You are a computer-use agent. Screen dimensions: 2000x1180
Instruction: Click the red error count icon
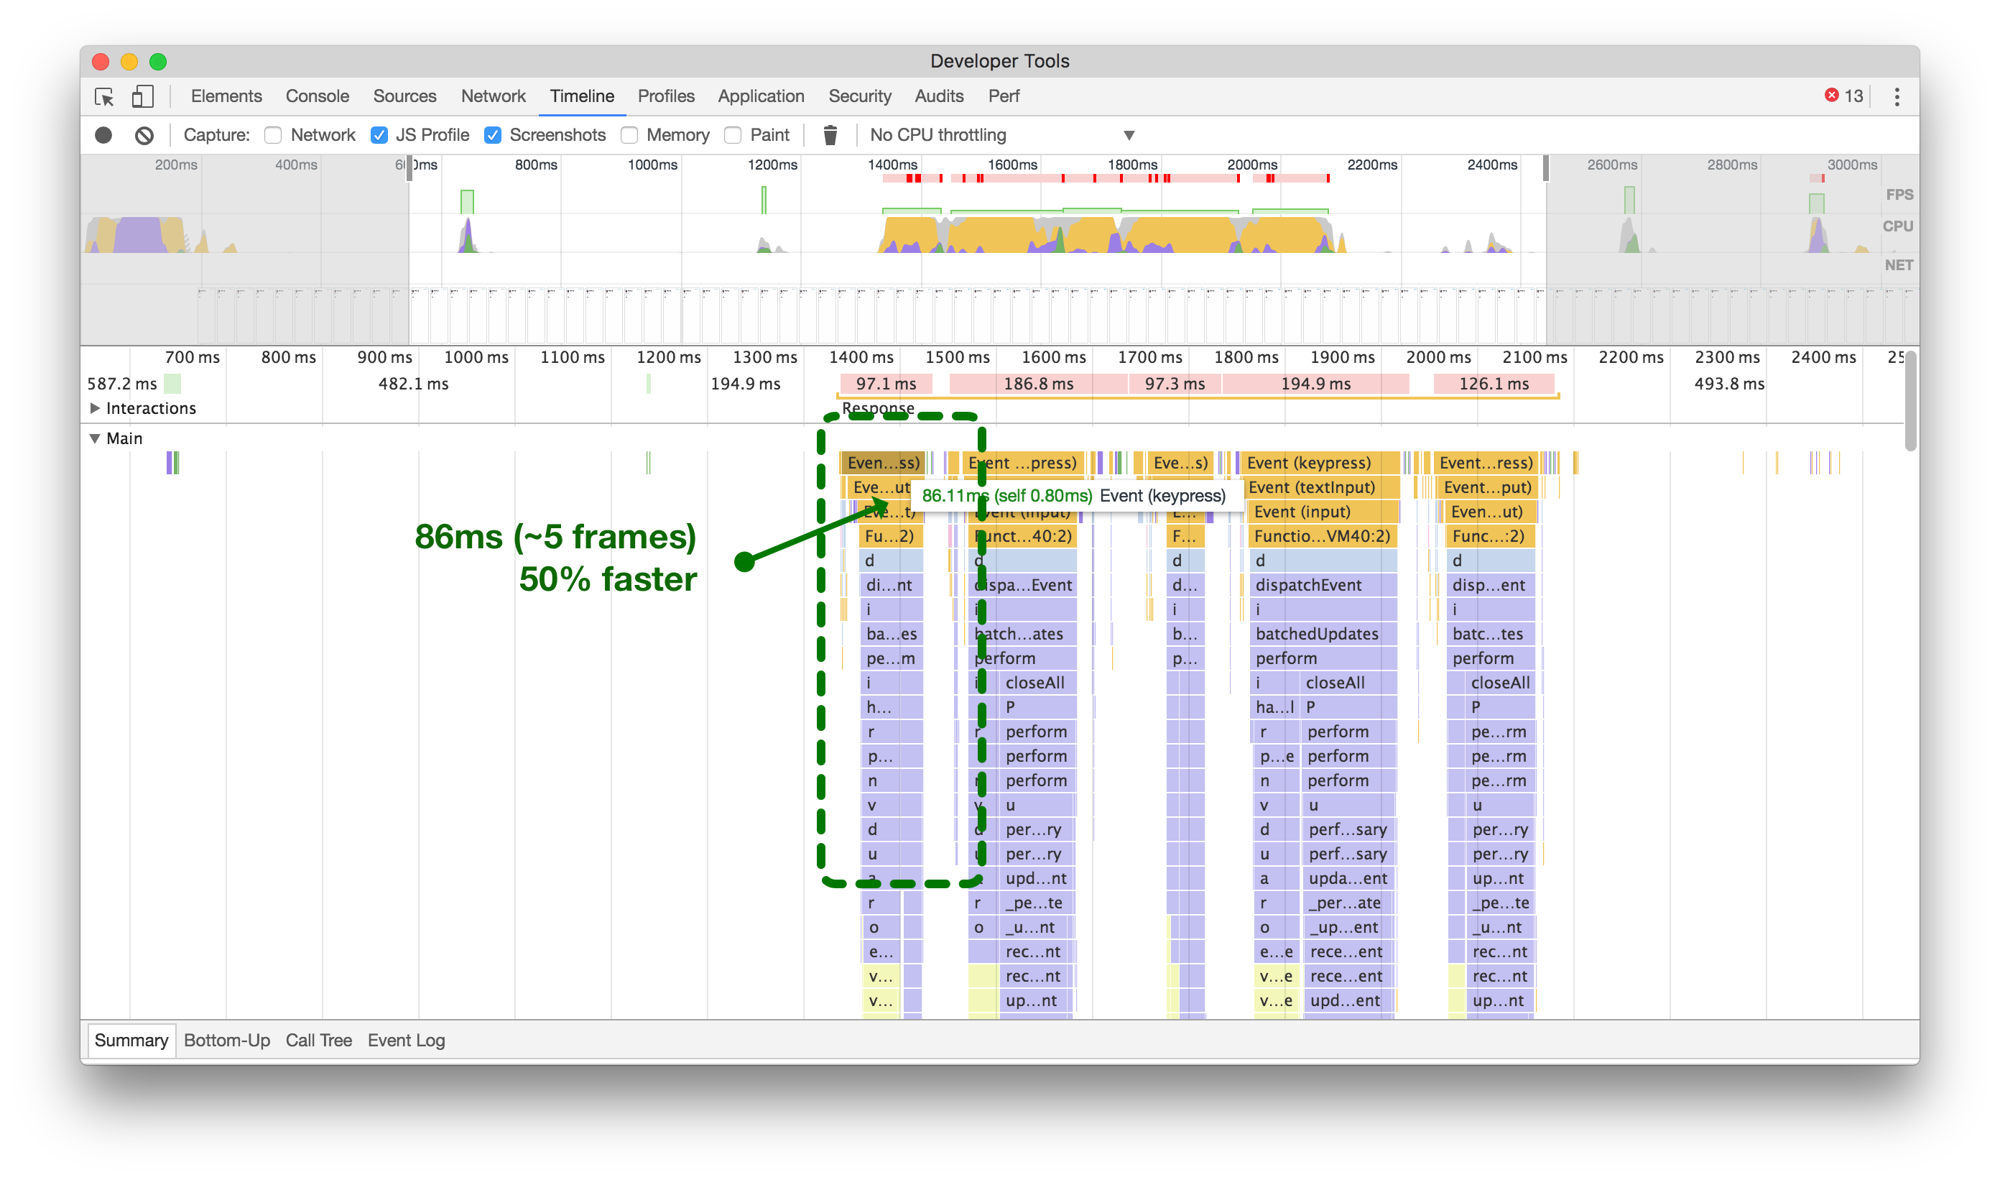(1831, 96)
